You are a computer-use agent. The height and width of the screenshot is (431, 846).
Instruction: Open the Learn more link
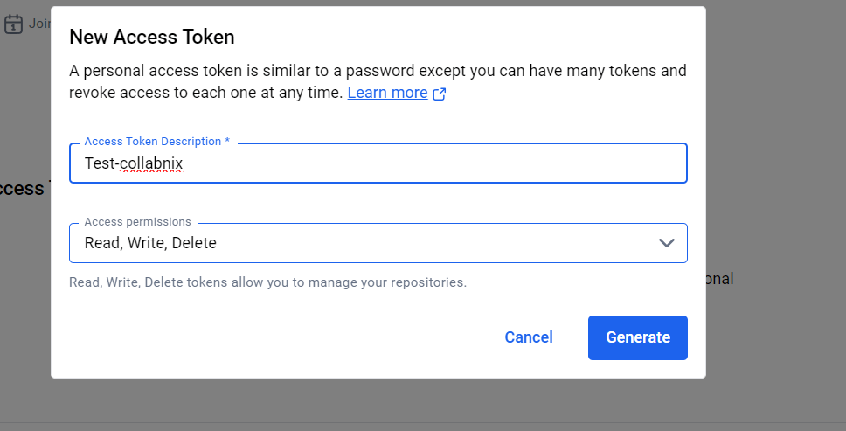pos(387,93)
